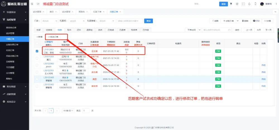The height and width of the screenshot is (130, 279).
Task: Collapse the sidebar with the menu fold icon
Action: [32, 4]
